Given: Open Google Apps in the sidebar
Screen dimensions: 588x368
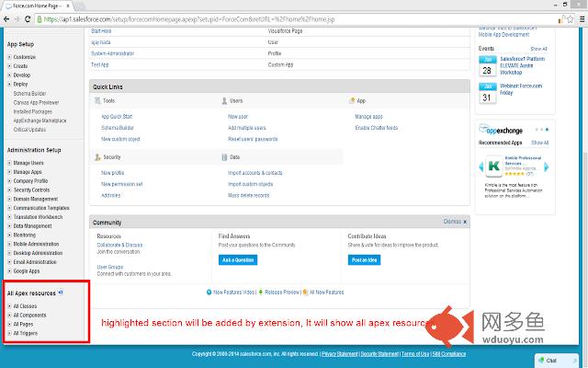Looking at the screenshot, I should pos(27,271).
